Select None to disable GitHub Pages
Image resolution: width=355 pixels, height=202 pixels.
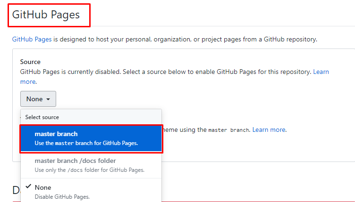pyautogui.click(x=91, y=191)
